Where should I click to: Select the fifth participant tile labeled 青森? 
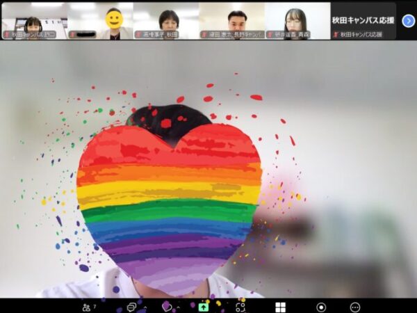coord(297,20)
